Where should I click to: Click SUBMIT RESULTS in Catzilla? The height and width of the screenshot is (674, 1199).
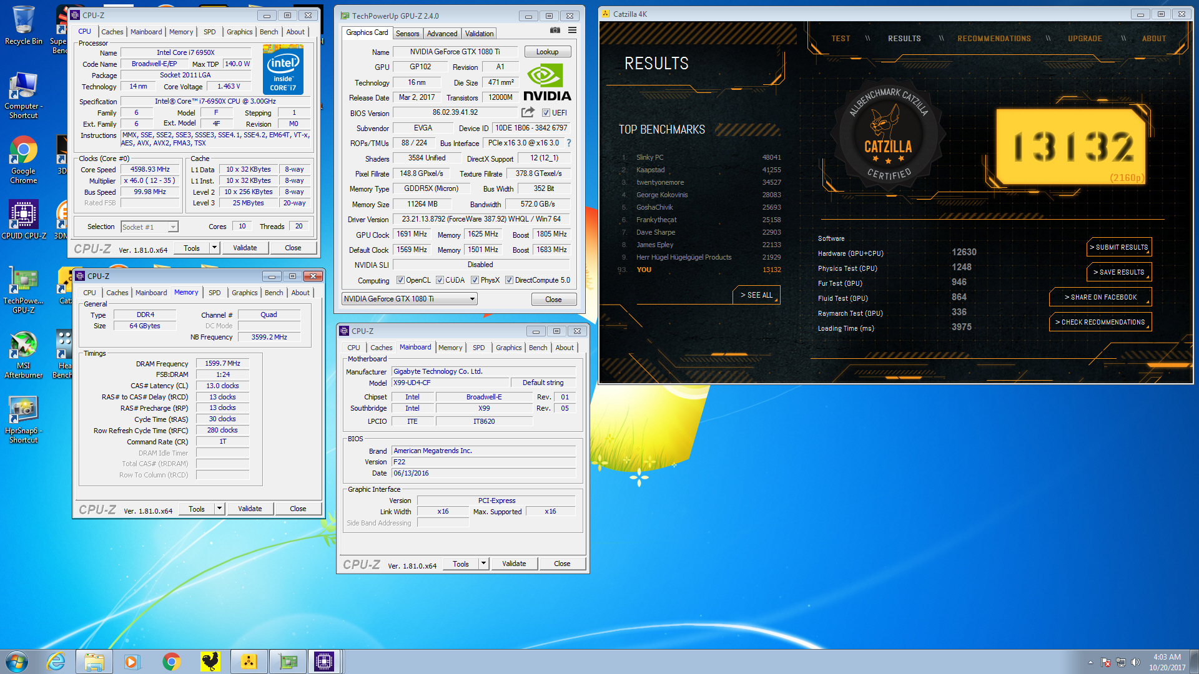pos(1119,247)
